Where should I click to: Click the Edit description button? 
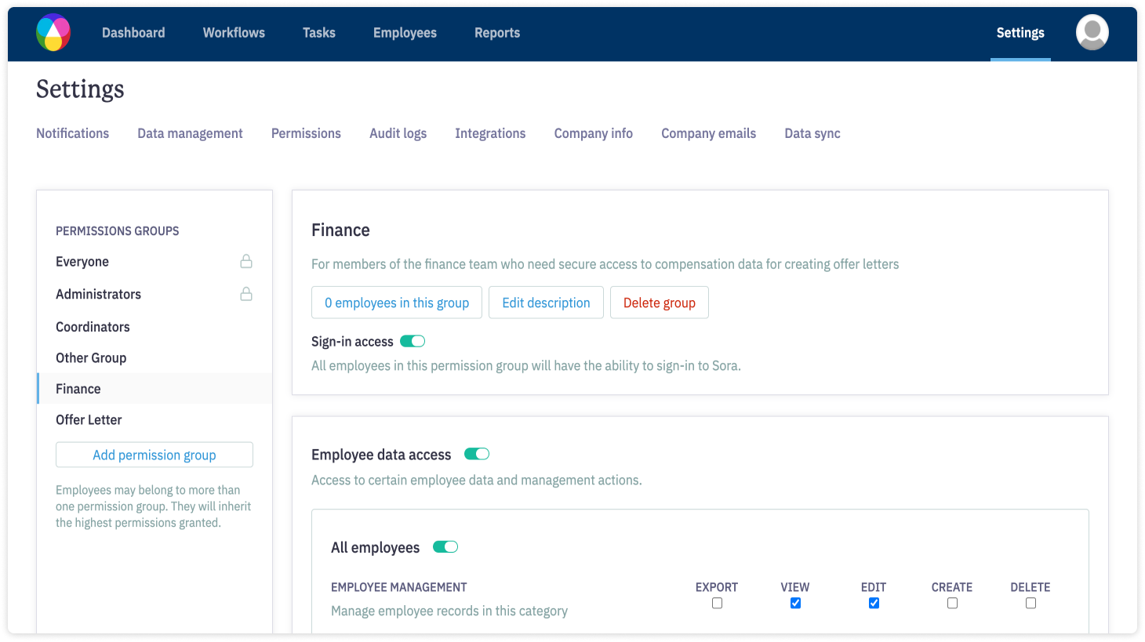(x=546, y=303)
